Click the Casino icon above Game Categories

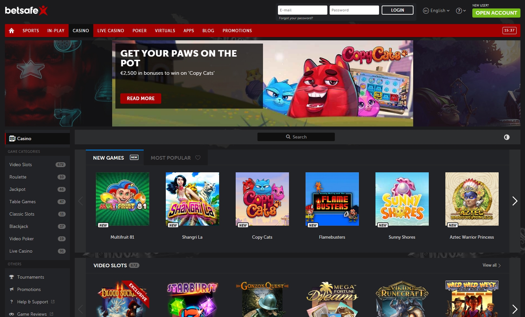point(12,139)
